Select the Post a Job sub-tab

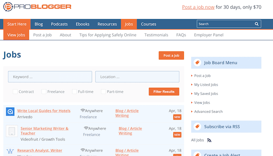pyautogui.click(x=42, y=35)
